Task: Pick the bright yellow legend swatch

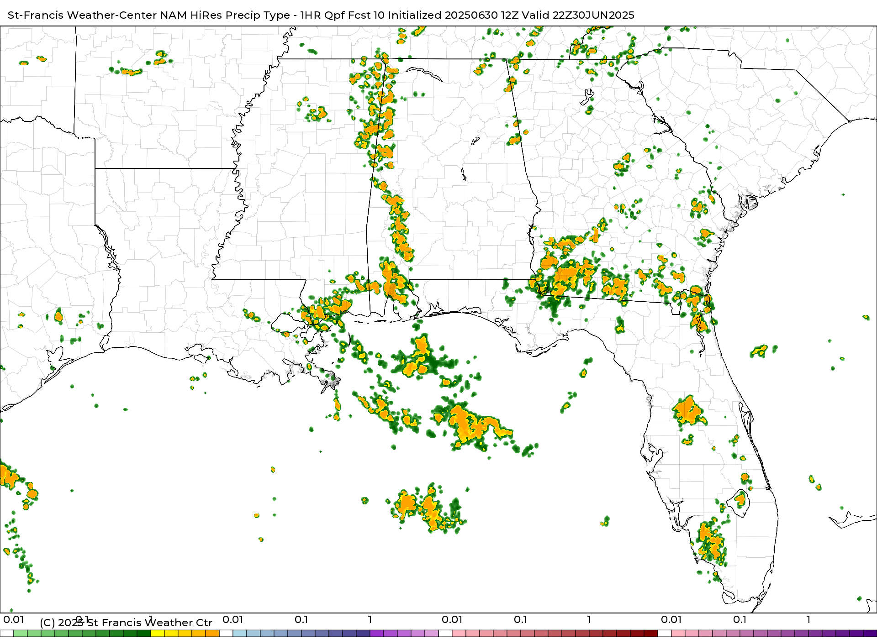Action: tap(158, 634)
